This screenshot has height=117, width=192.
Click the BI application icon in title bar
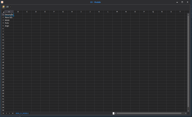[x=2, y=2]
